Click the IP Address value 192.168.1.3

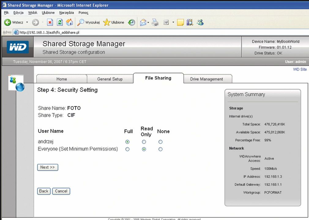tap(273, 177)
